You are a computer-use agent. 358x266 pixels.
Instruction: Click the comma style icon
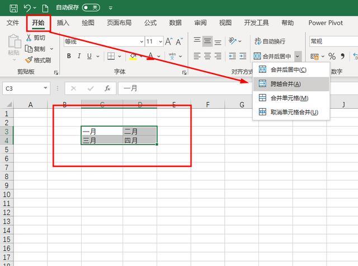pos(342,56)
